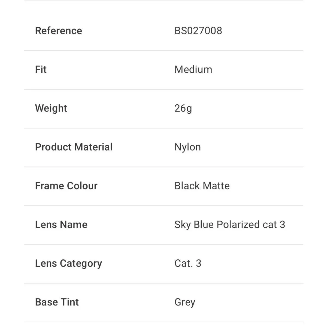
Task: Select the Weight label
Action: coord(51,108)
